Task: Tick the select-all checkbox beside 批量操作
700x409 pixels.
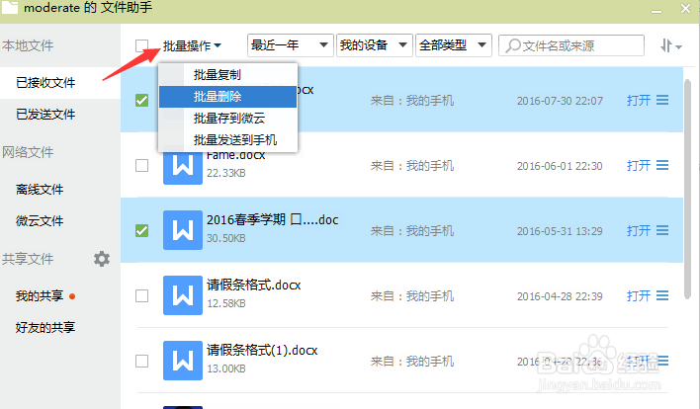Action: (142, 45)
